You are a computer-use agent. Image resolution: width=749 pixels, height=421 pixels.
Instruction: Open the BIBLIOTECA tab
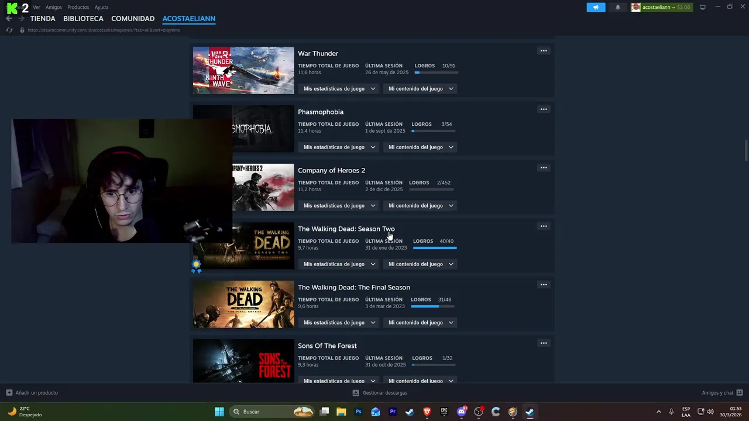tap(83, 19)
